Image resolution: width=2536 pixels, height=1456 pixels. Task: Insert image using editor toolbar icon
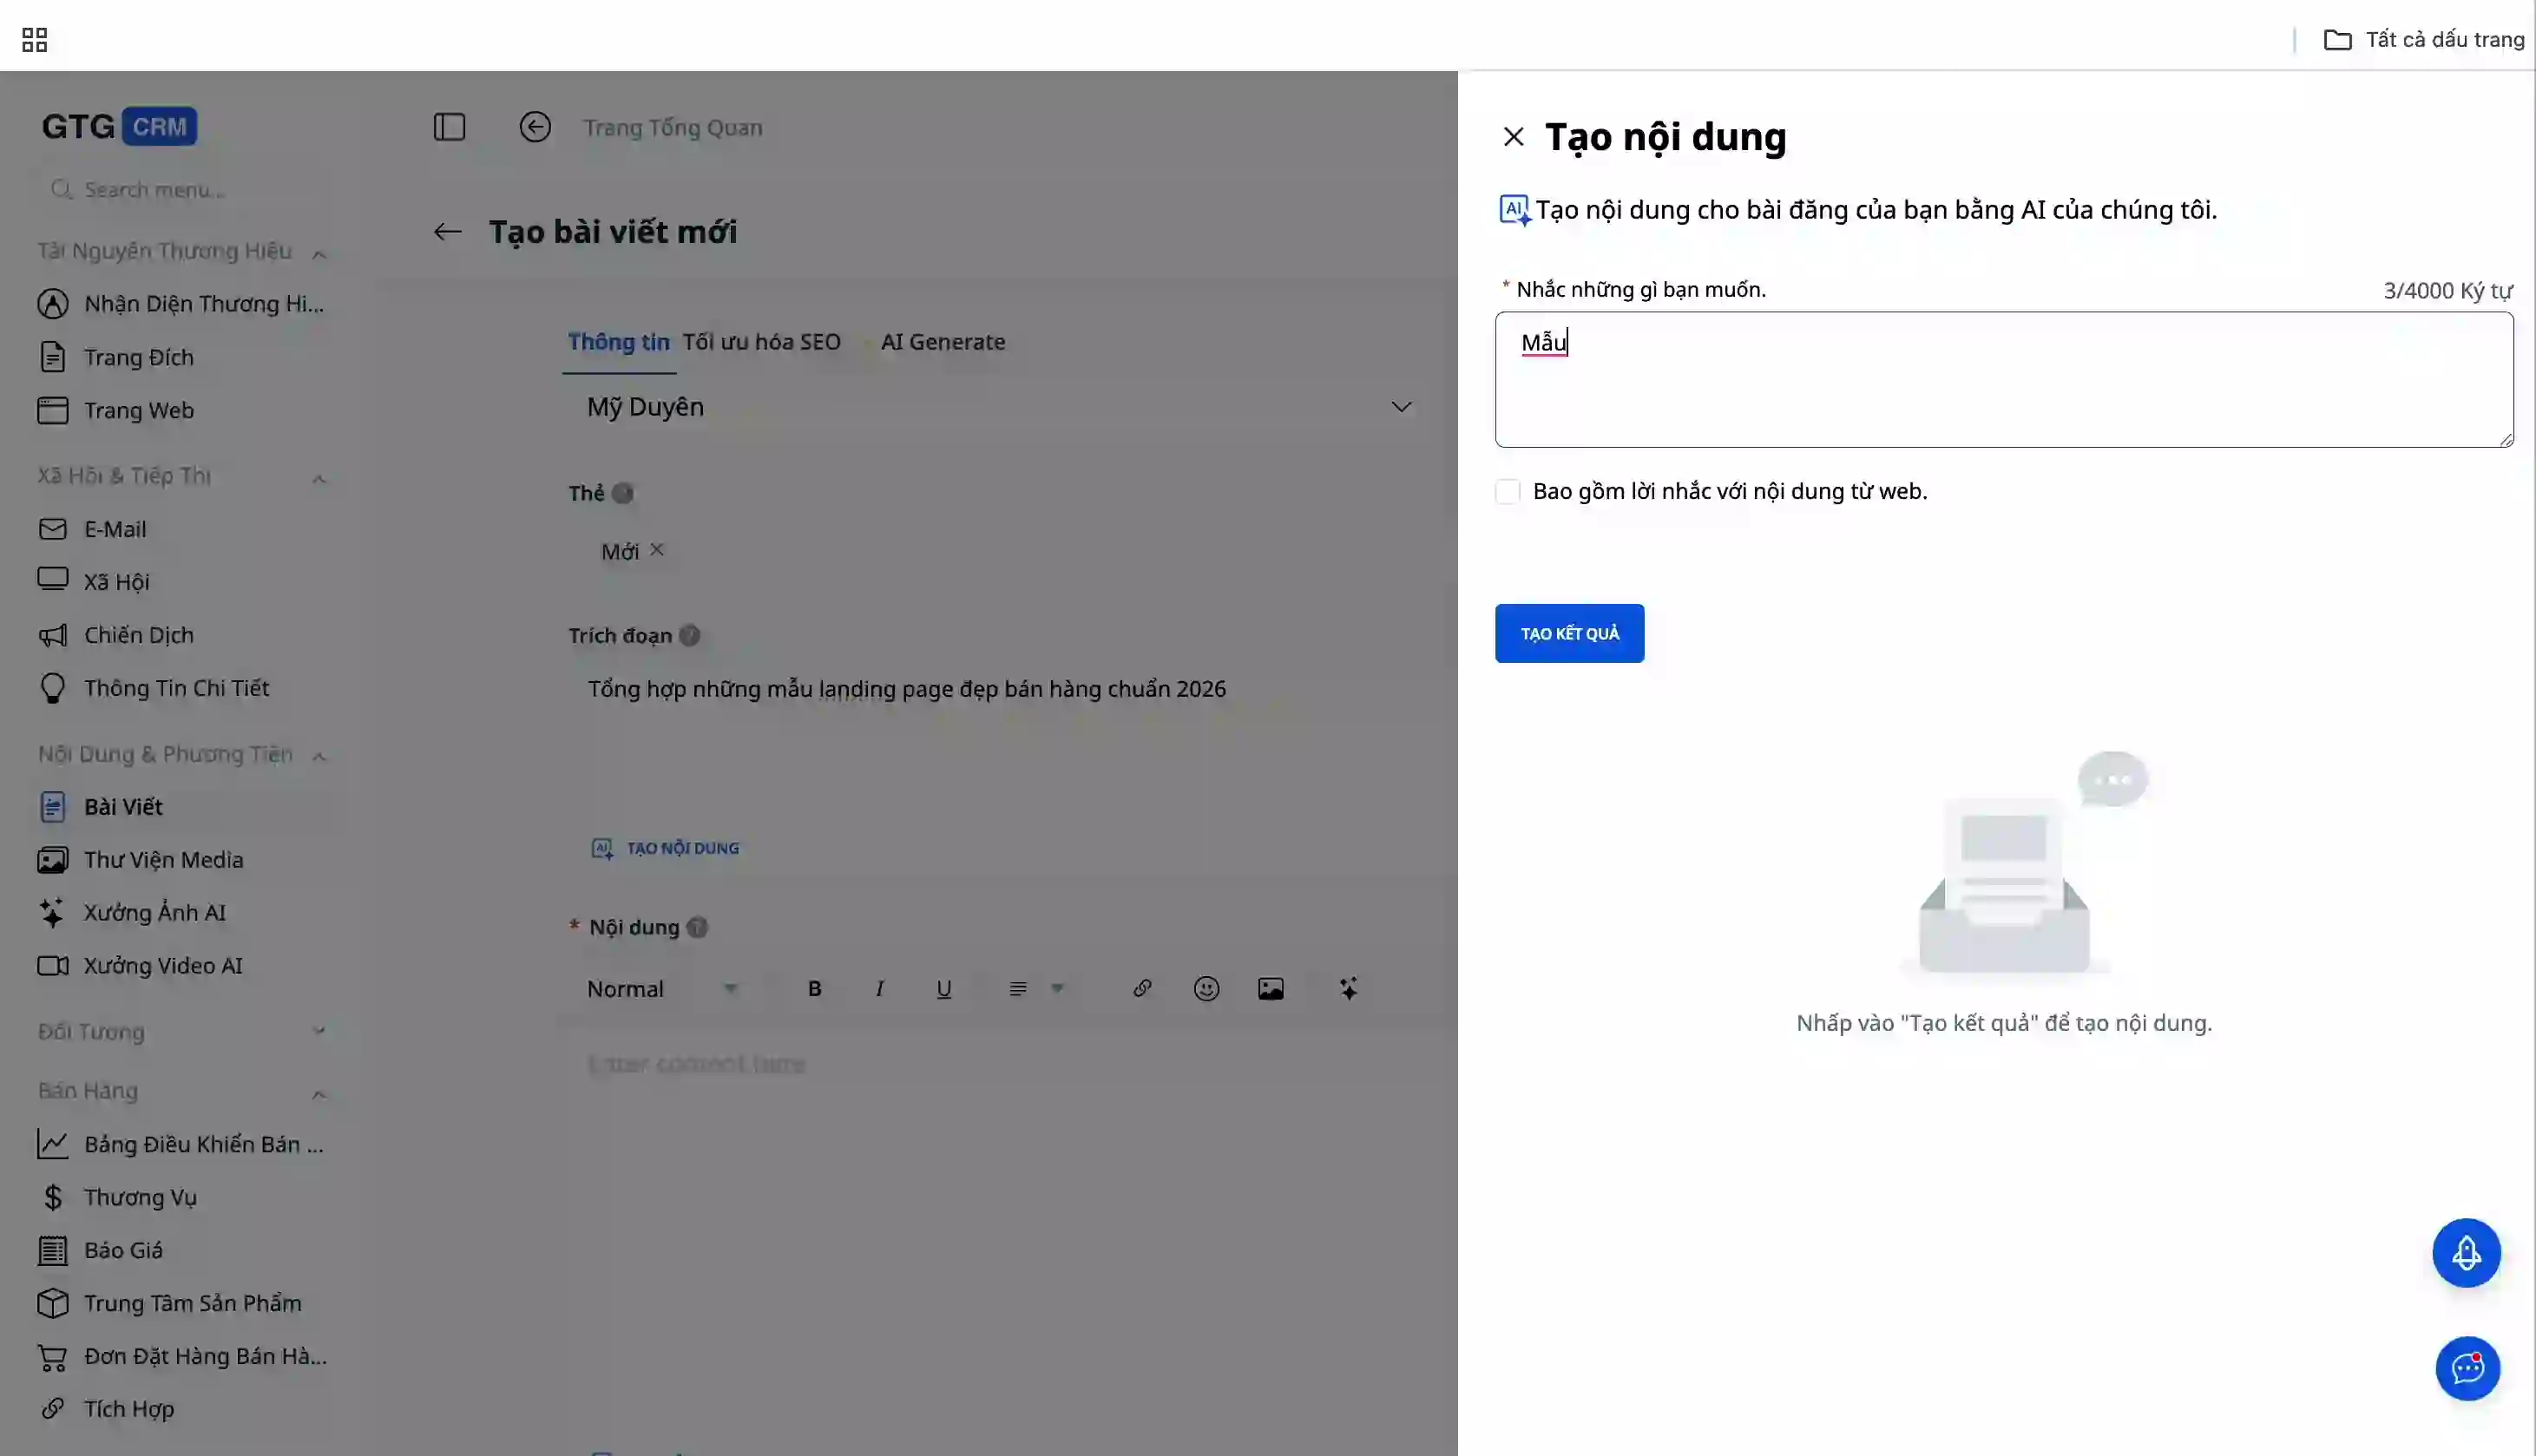pos(1270,989)
